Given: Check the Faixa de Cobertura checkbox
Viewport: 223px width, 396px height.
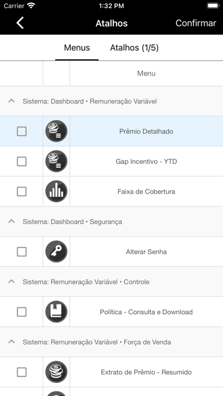Looking at the screenshot, I should [x=22, y=191].
